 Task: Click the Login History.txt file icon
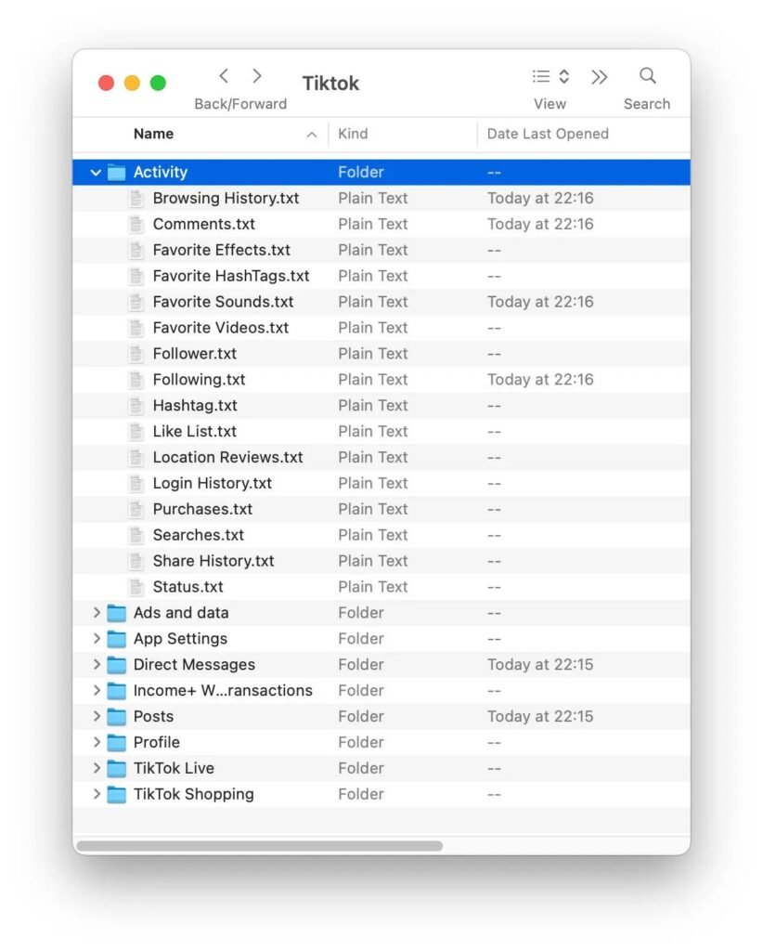tap(136, 483)
